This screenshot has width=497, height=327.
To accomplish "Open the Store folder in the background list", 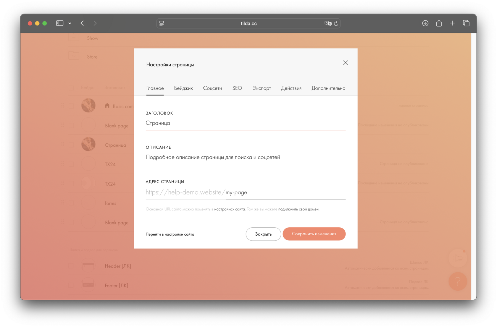I will [x=92, y=57].
